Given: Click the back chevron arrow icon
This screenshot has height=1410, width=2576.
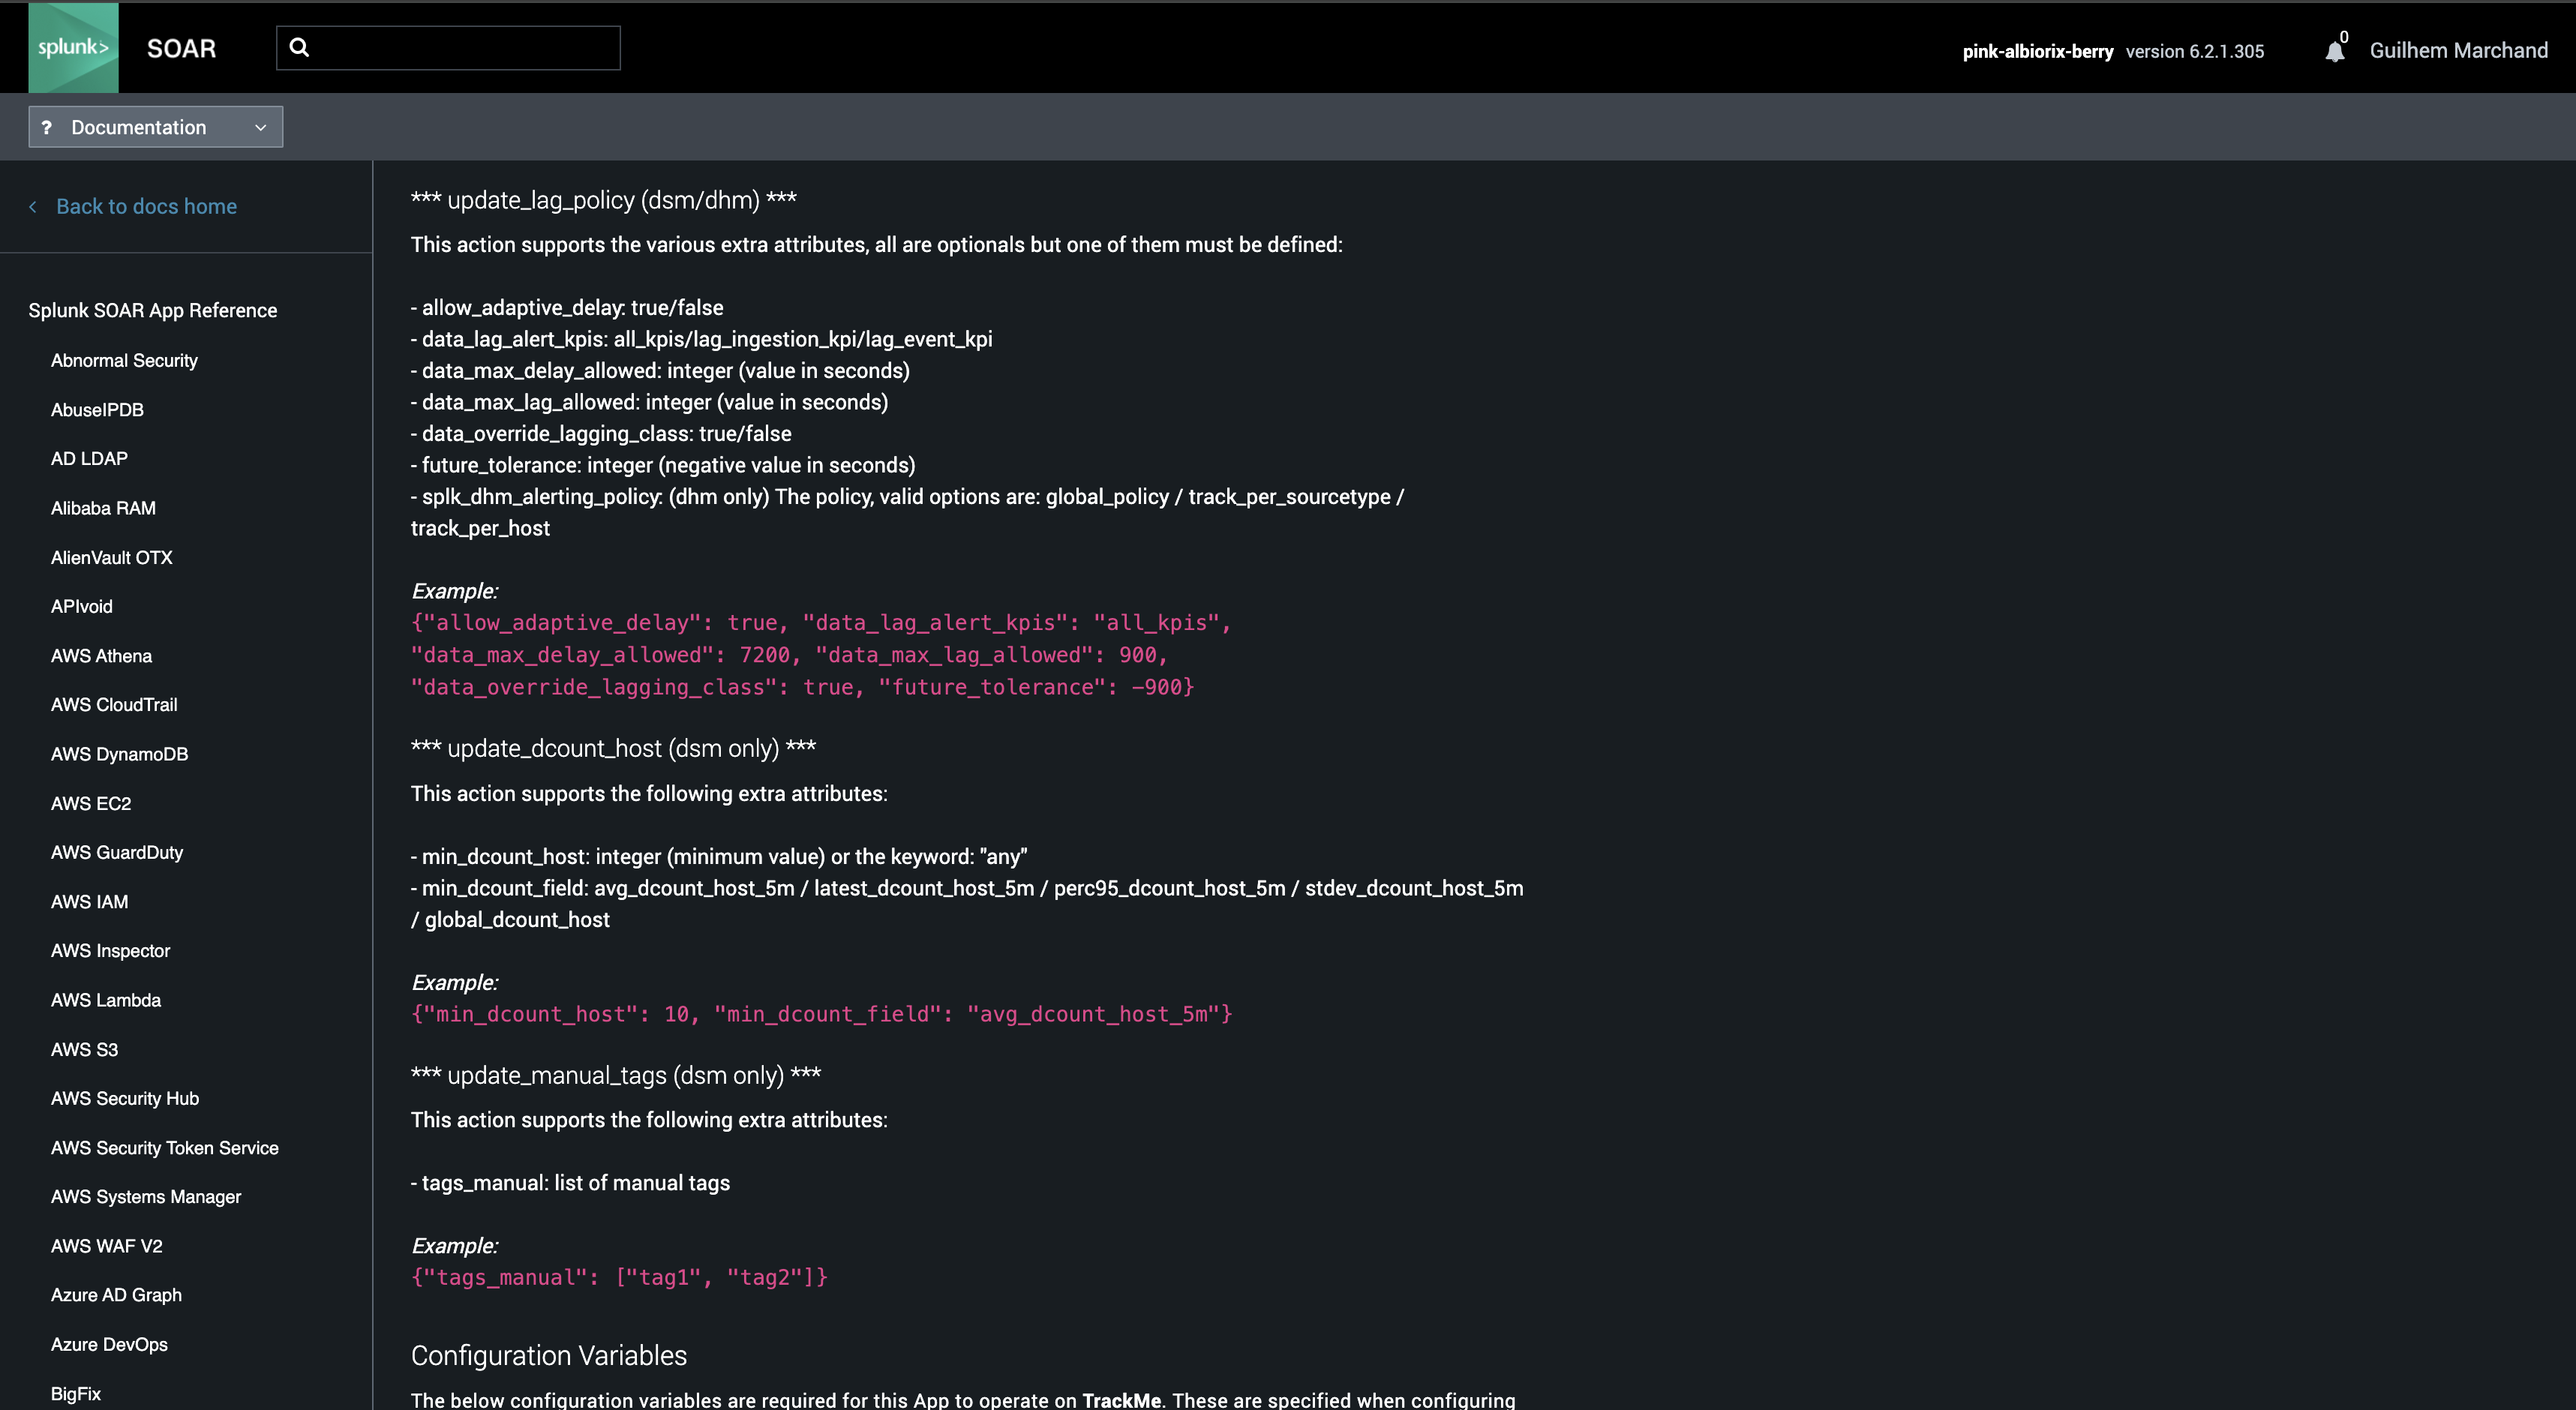Looking at the screenshot, I should click(33, 207).
